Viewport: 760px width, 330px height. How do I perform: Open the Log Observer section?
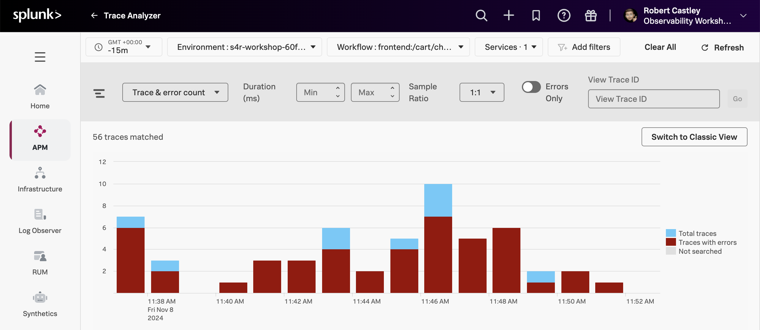[x=40, y=220]
